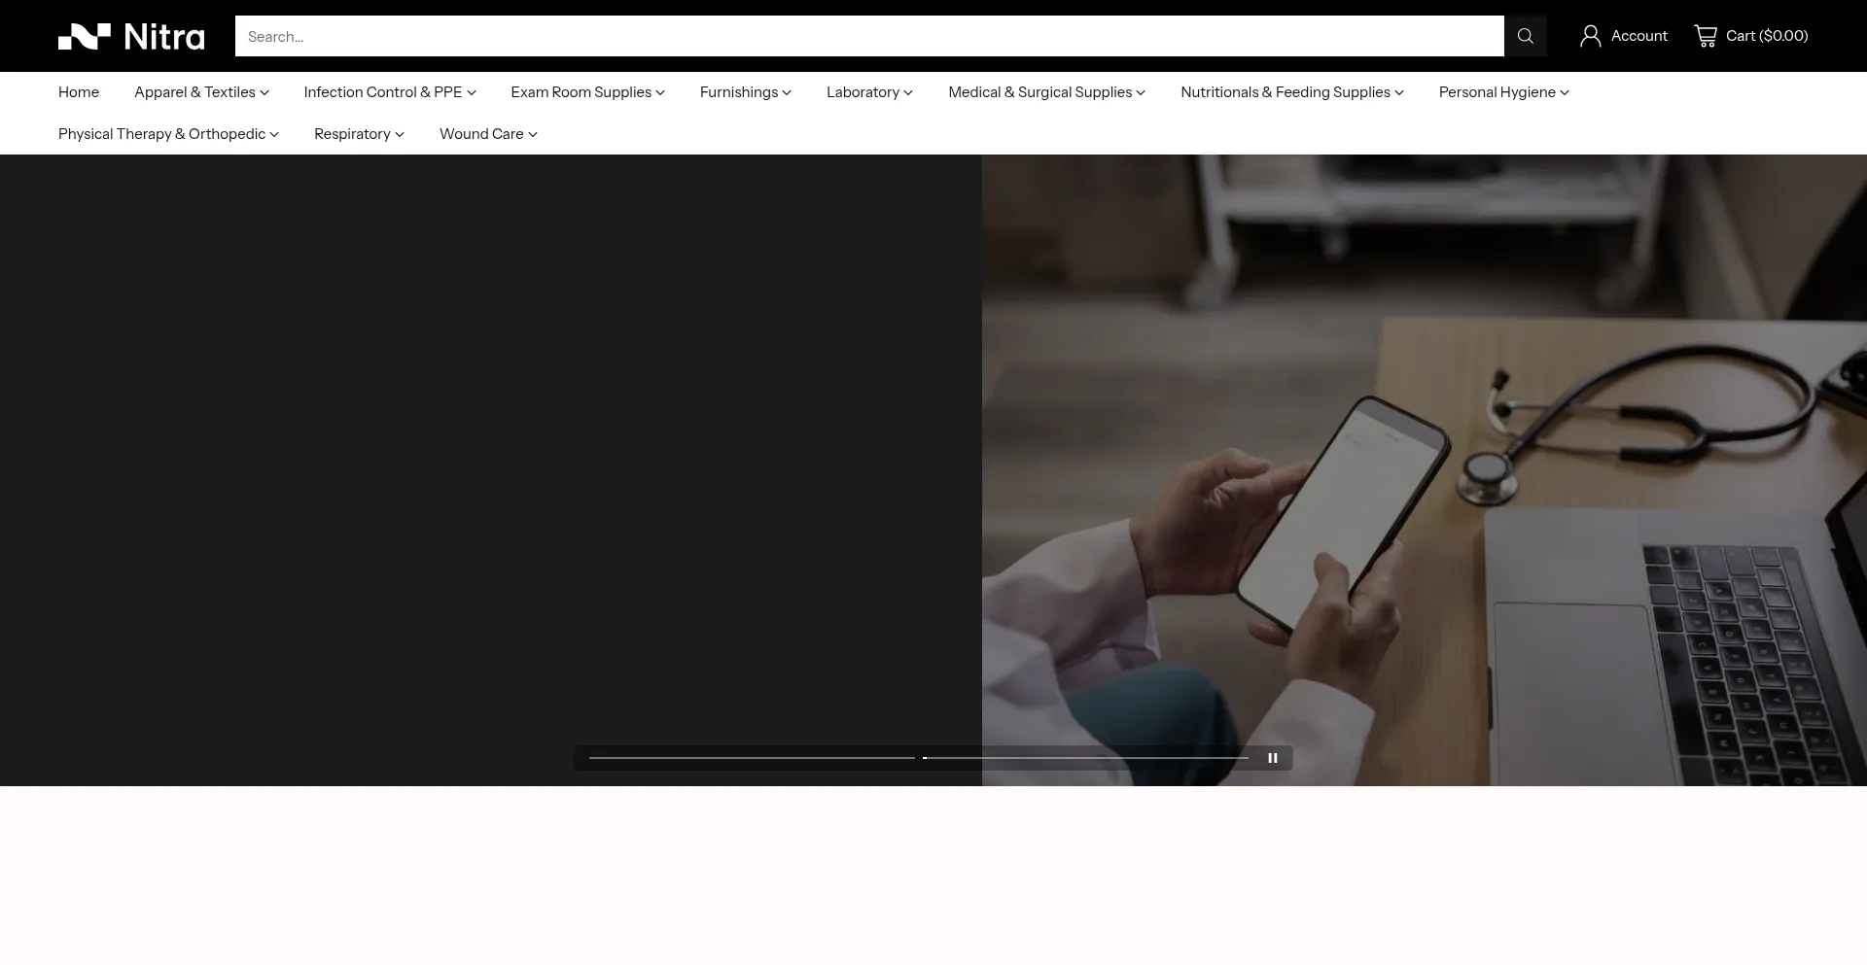Go to the Home menu item
The image size is (1867, 965).
pos(79,92)
